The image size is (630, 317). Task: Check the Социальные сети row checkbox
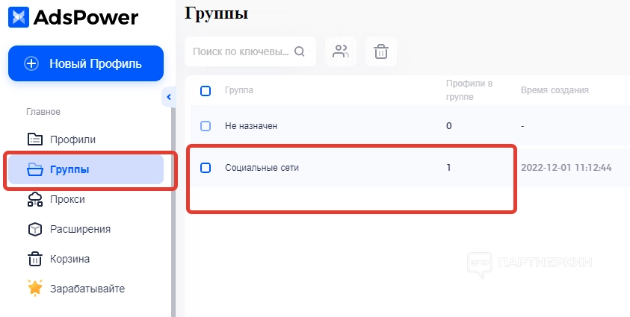click(x=206, y=168)
